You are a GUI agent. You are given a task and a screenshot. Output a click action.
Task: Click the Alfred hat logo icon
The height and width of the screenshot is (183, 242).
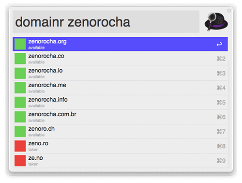(216, 21)
